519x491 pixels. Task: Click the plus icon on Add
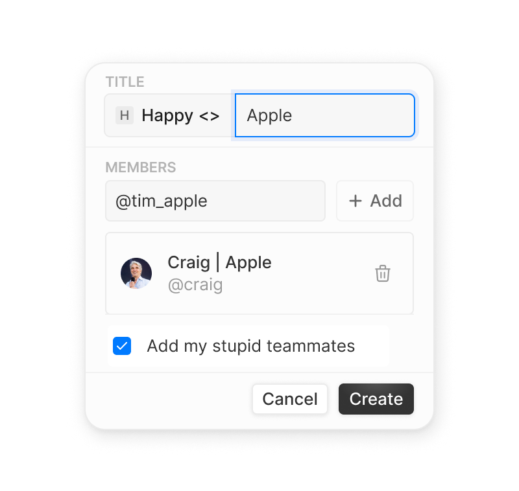(x=356, y=201)
